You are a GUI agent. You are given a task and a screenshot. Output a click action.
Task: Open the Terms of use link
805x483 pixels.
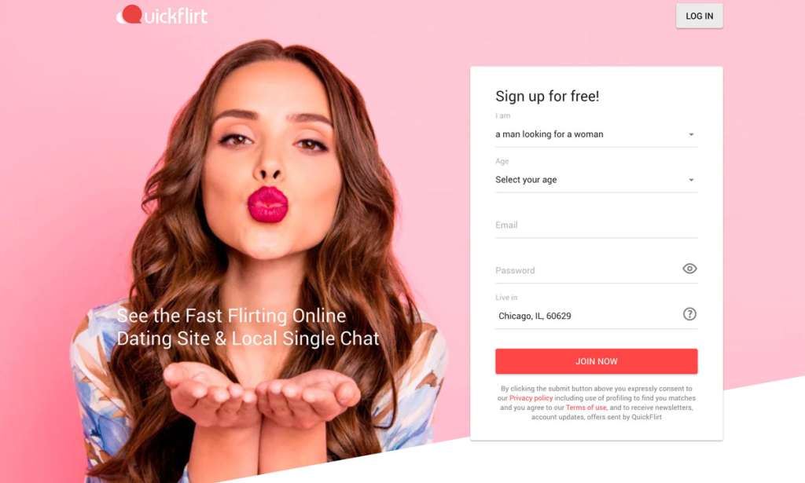[x=586, y=408]
